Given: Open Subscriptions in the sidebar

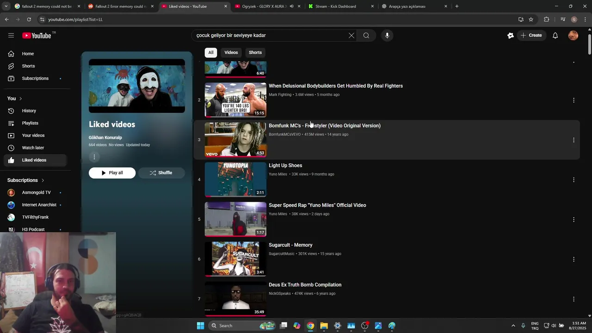Looking at the screenshot, I should point(35,79).
